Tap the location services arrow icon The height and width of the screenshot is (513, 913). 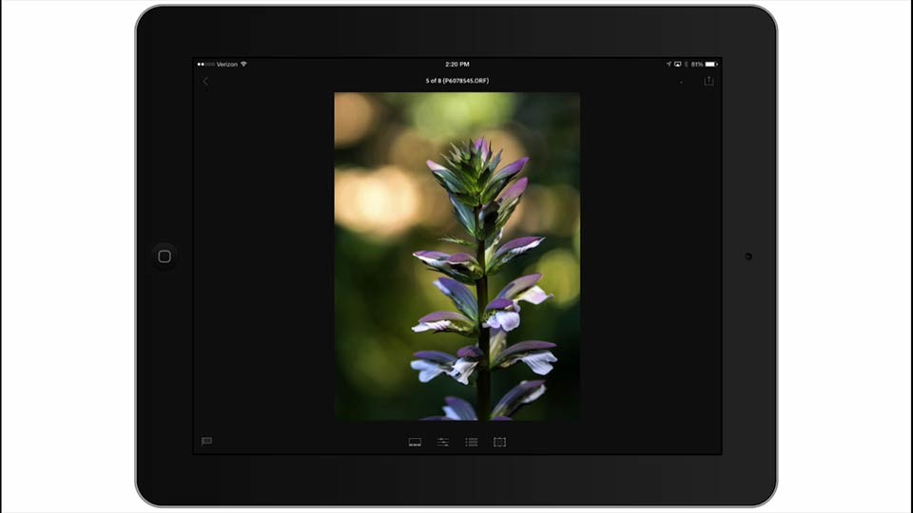click(669, 65)
